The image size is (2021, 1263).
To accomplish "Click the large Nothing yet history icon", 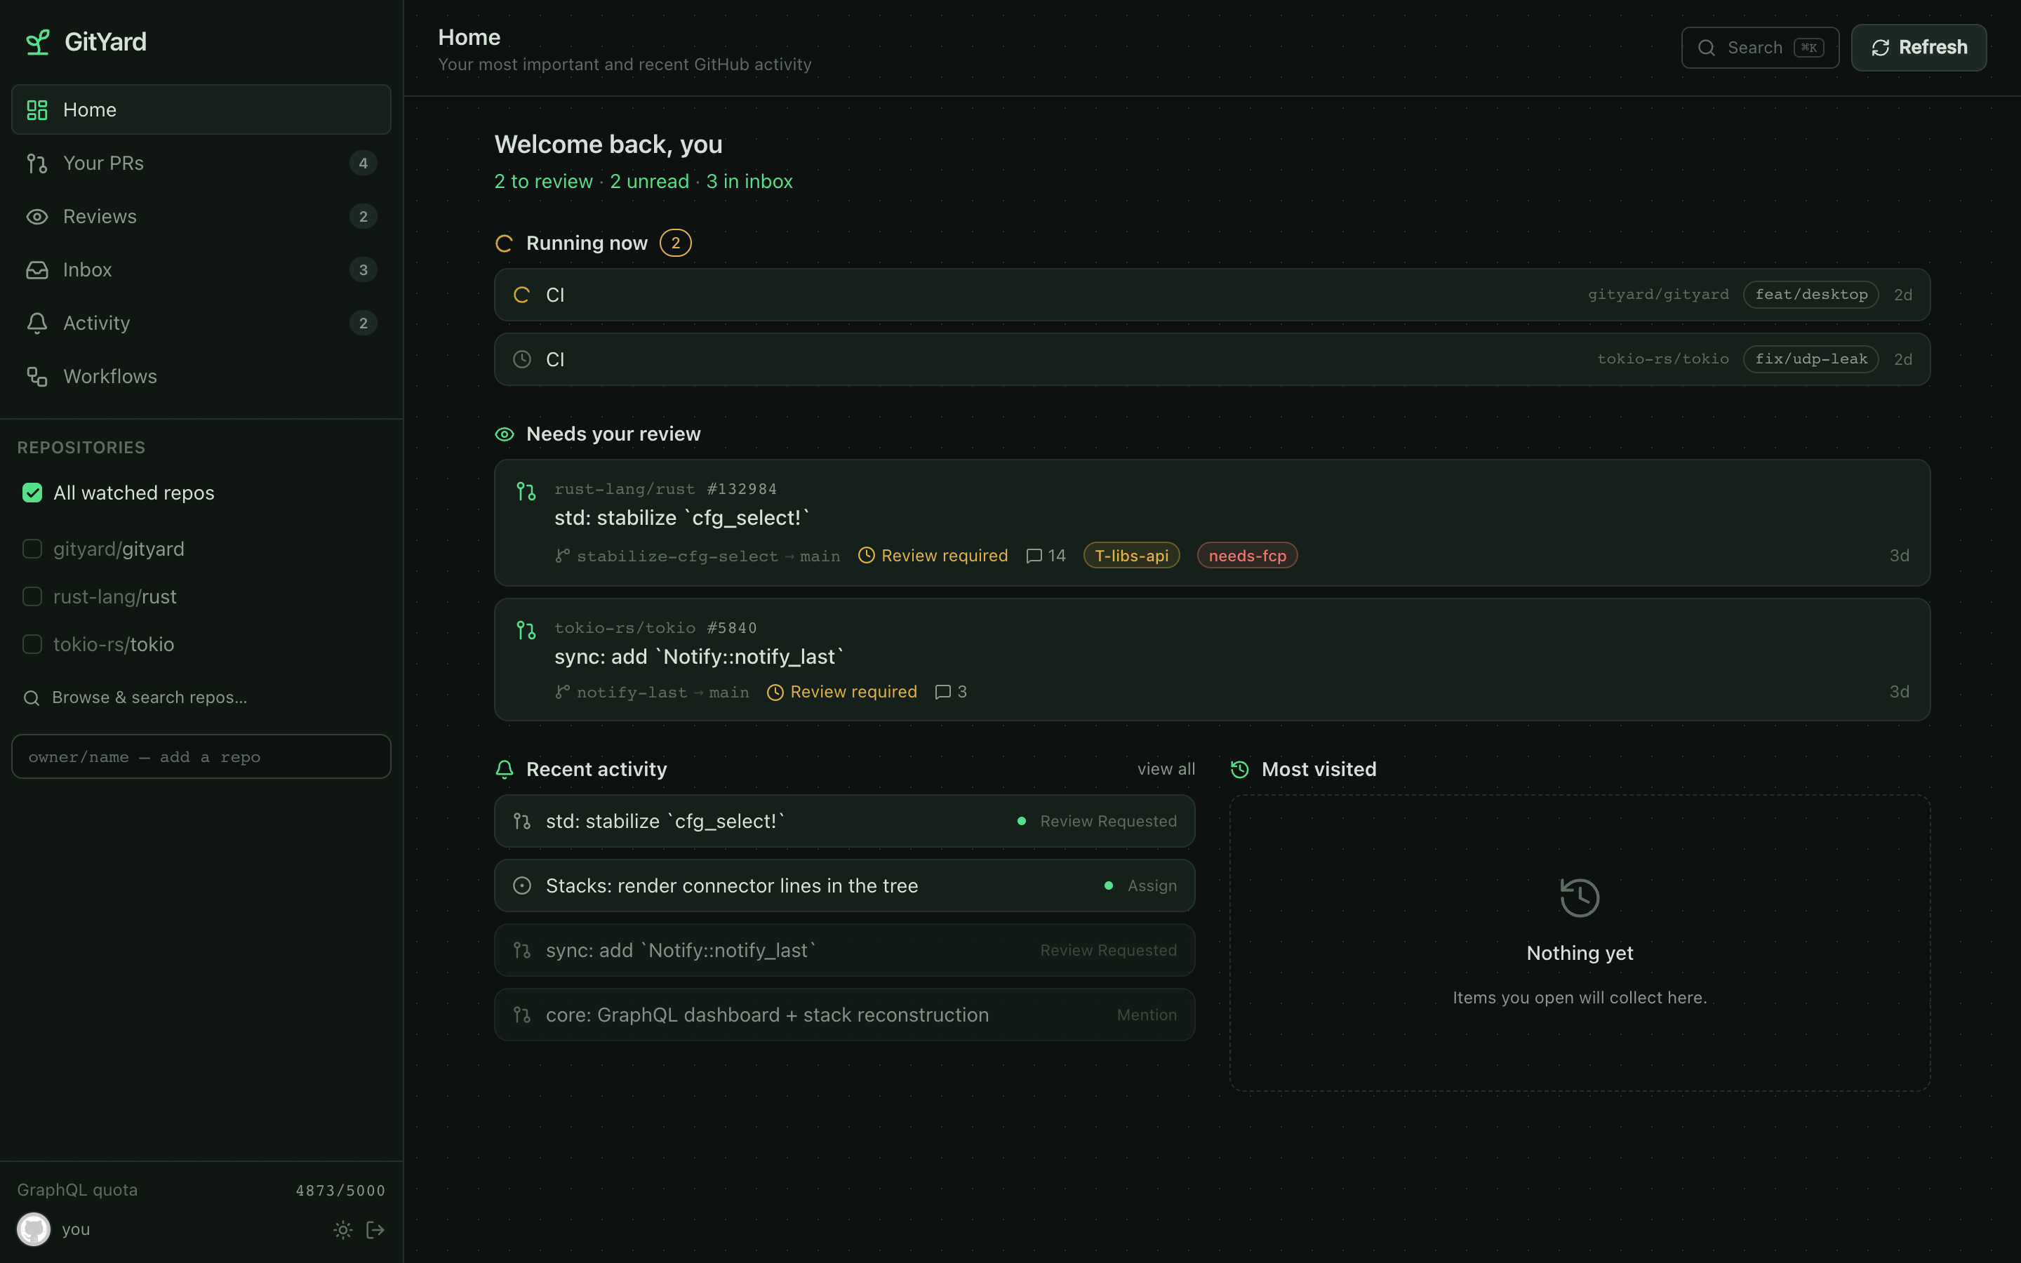I will (x=1579, y=898).
